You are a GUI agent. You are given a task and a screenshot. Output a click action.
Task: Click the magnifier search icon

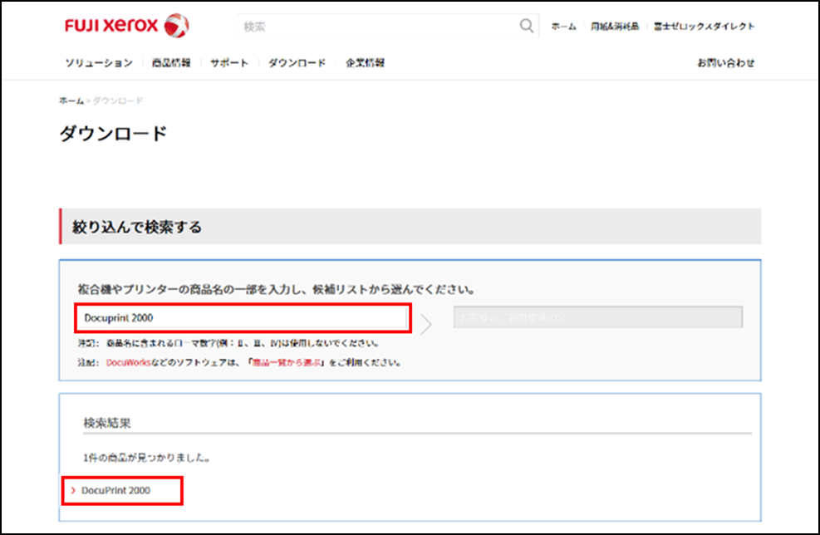tap(526, 26)
